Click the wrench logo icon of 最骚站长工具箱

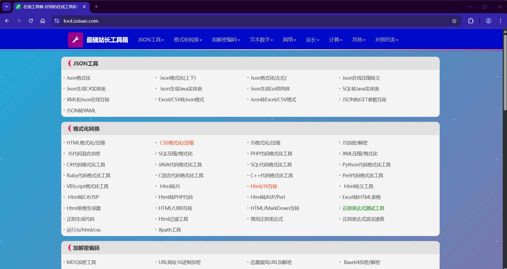tap(76, 40)
